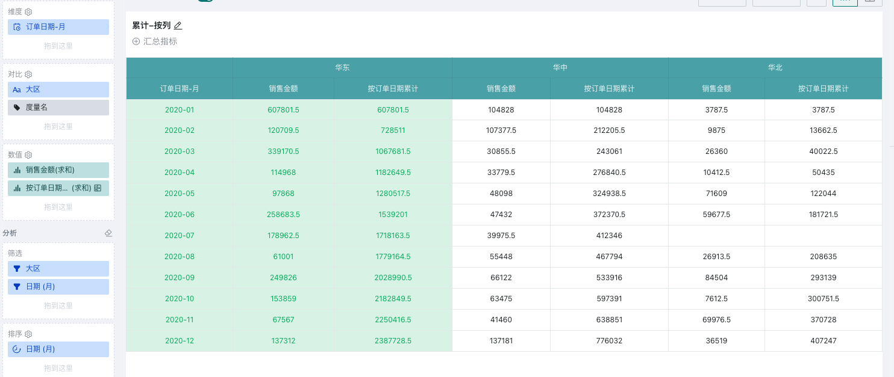Click the 订单日期-月 column header
The height and width of the screenshot is (377, 894).
coord(180,88)
